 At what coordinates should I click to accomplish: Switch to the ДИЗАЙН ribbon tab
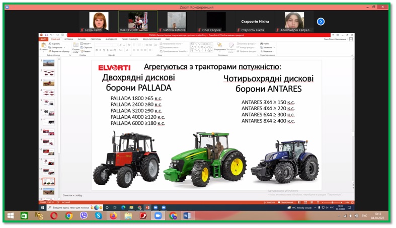coord(82,39)
